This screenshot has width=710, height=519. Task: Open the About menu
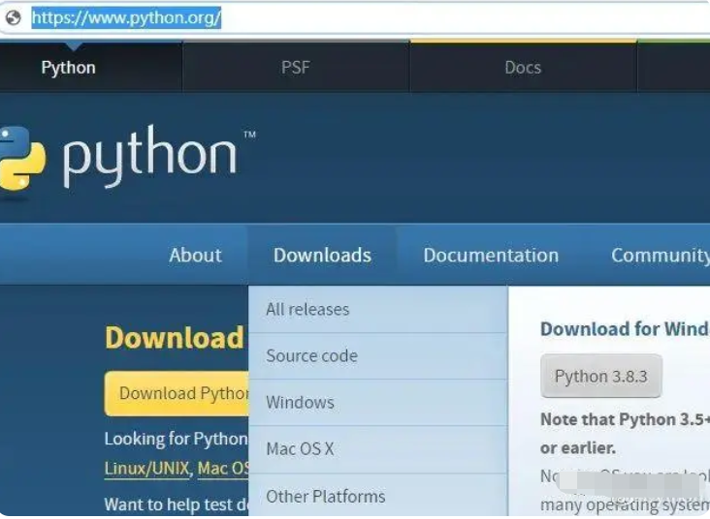195,256
